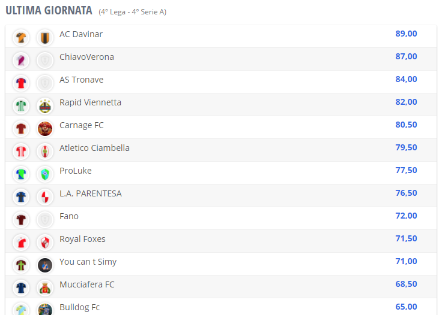Click Carnage FC's 80,50 score
The image size is (445, 315).
pos(406,125)
